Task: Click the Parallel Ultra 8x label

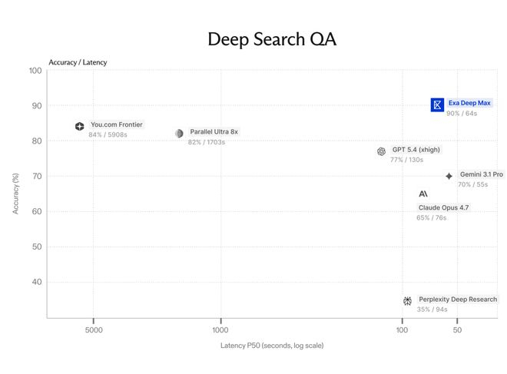Action: (214, 131)
